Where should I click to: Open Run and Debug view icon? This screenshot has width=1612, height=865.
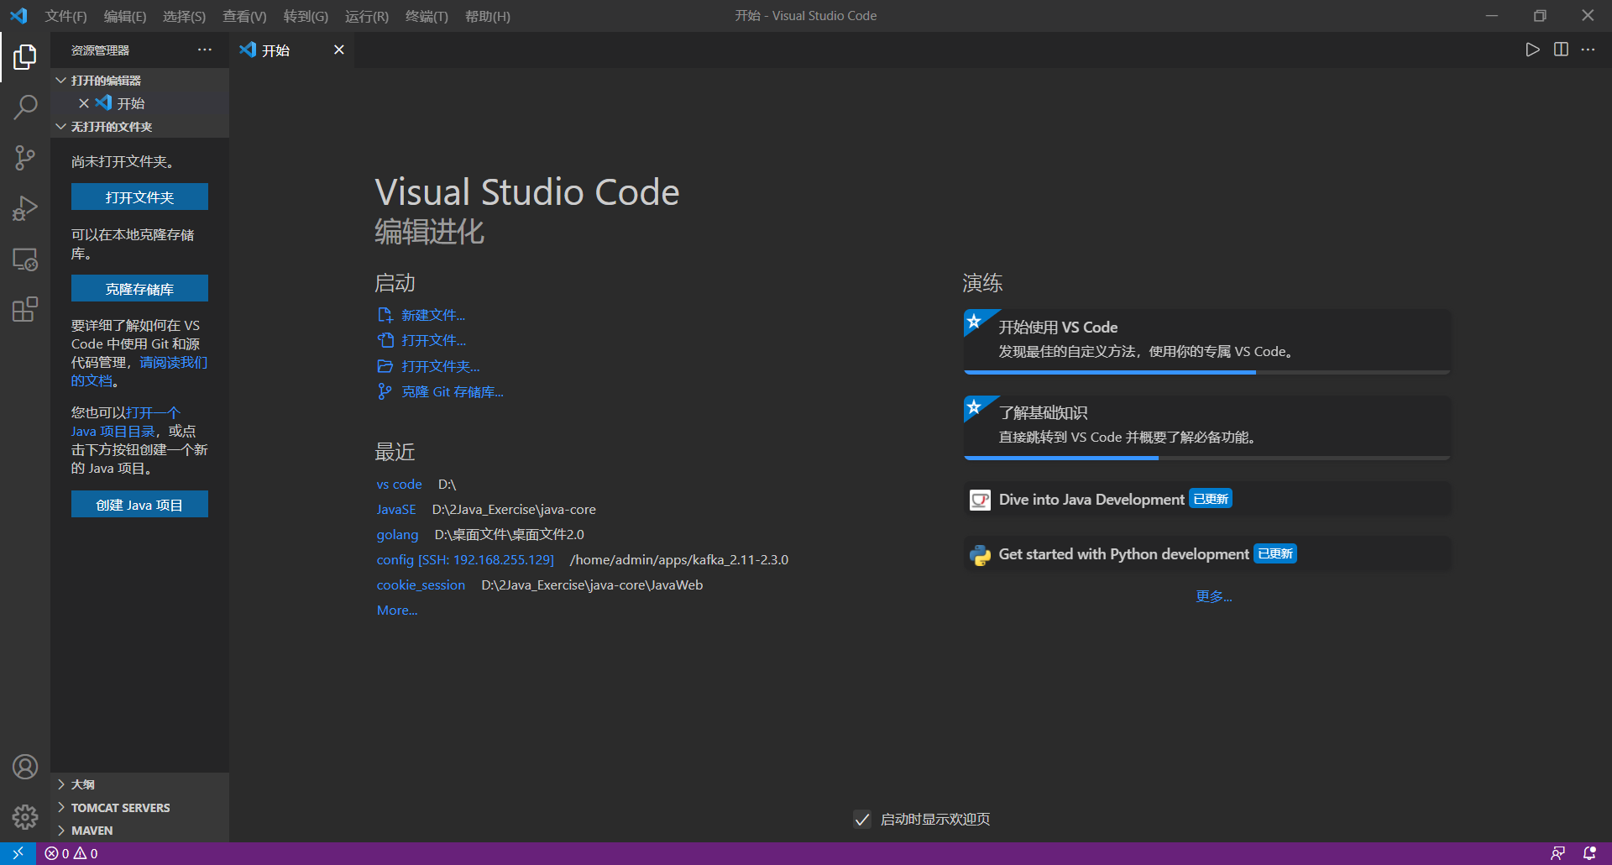[x=25, y=208]
